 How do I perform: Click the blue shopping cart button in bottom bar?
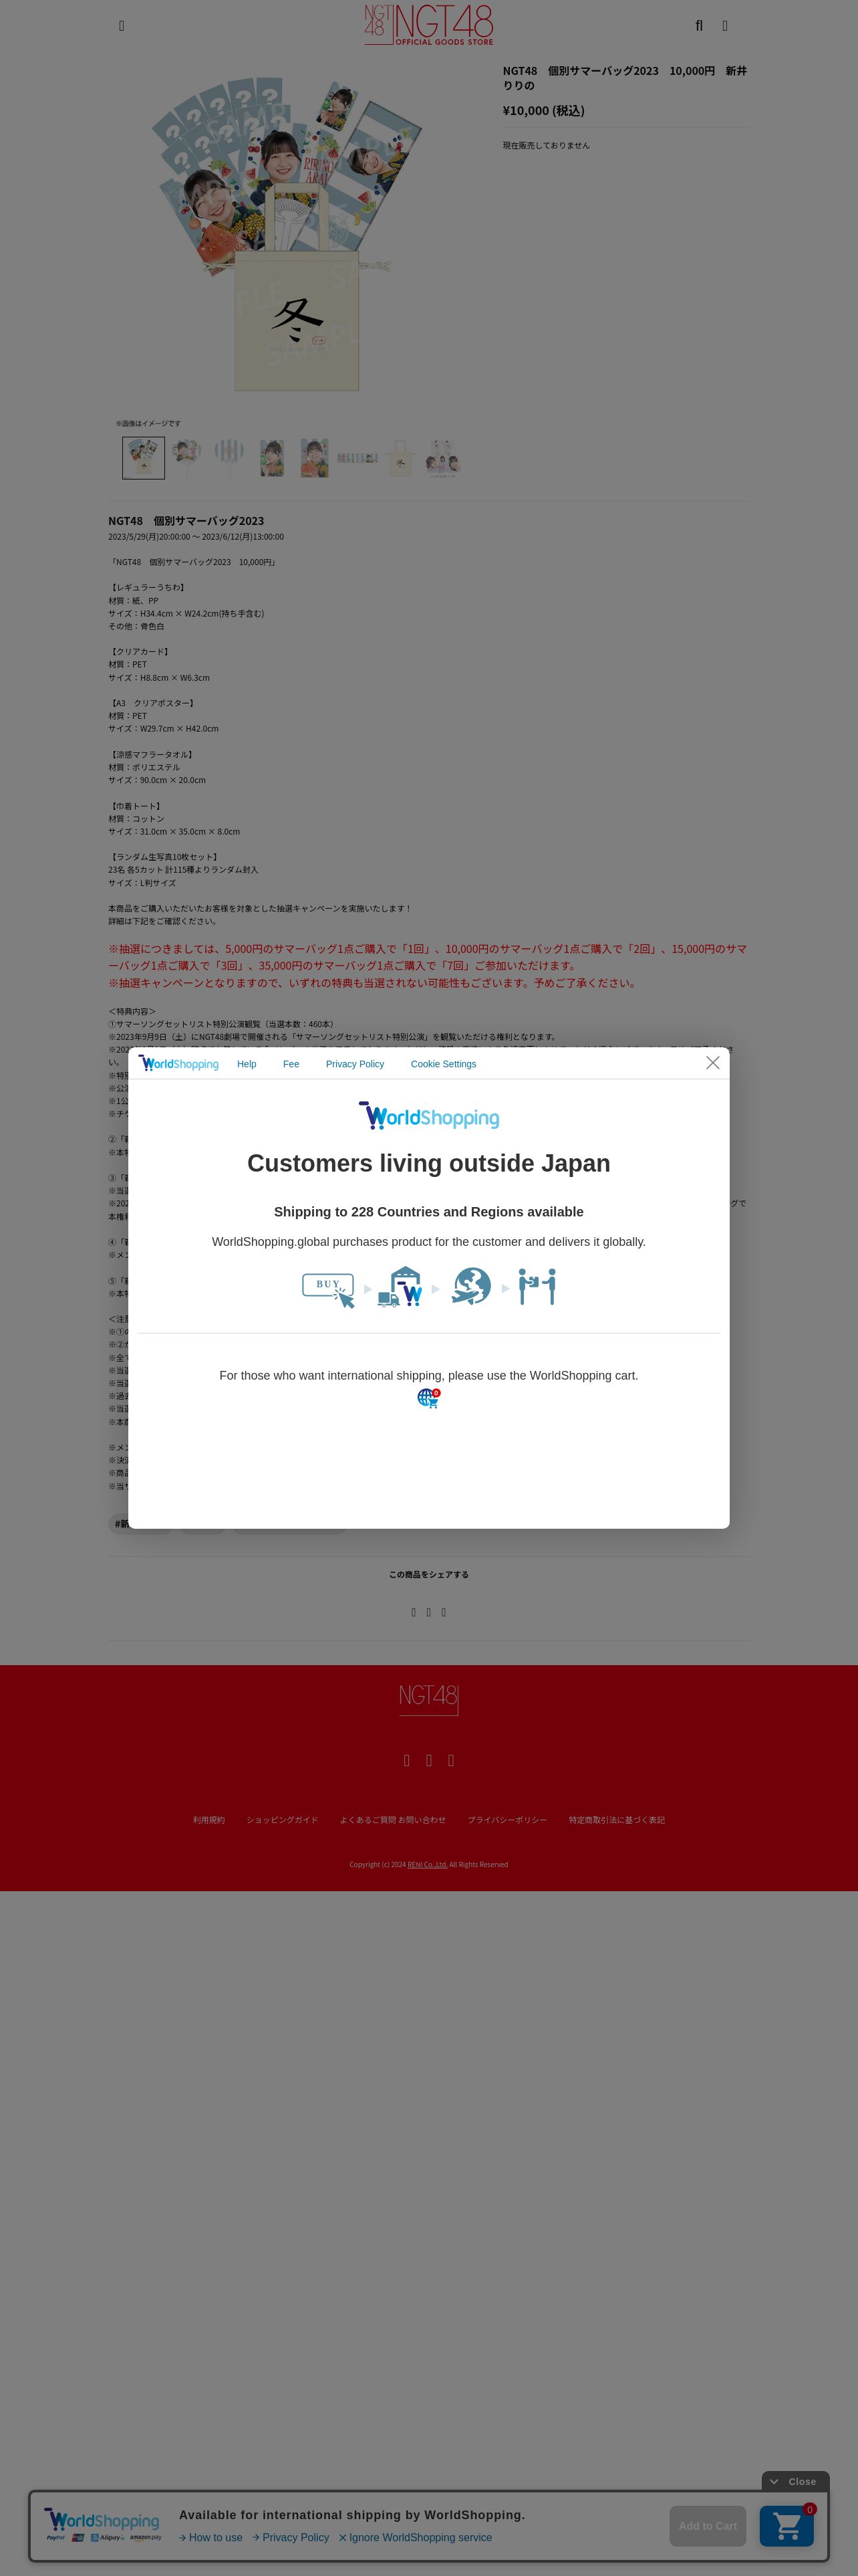(787, 2526)
